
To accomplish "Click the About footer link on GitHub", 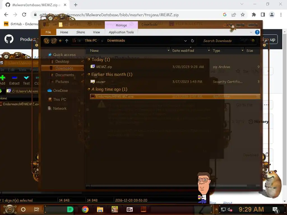I will [228, 203].
